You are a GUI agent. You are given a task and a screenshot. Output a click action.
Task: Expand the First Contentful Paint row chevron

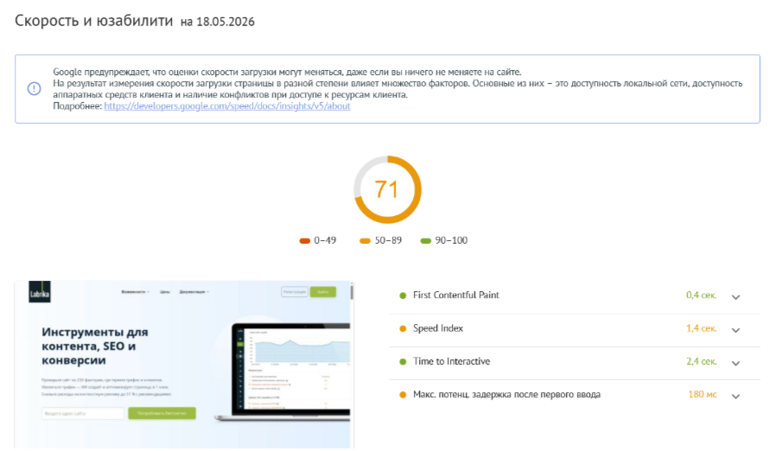coord(735,296)
